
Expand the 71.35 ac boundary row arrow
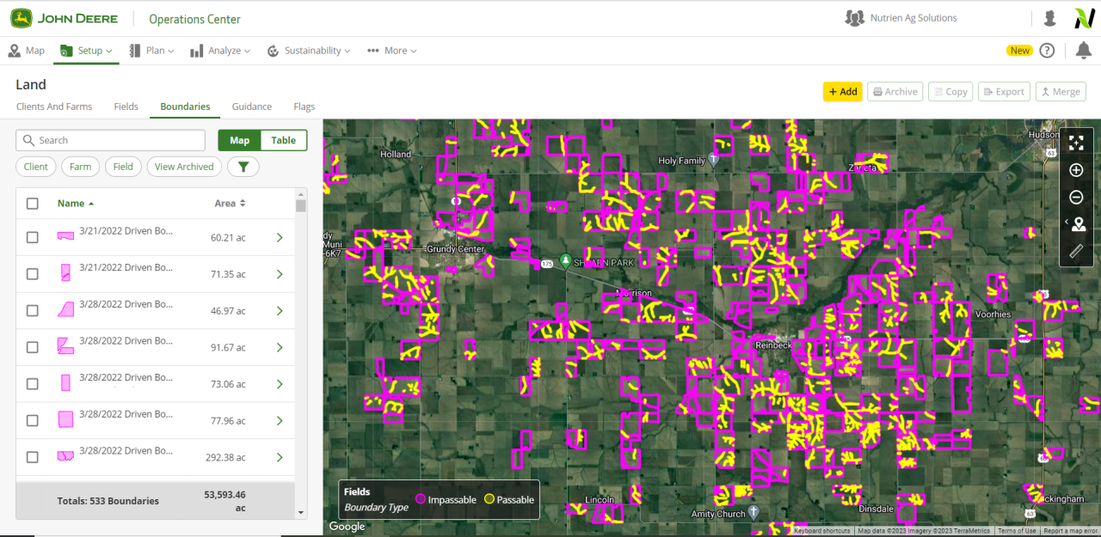(x=280, y=274)
